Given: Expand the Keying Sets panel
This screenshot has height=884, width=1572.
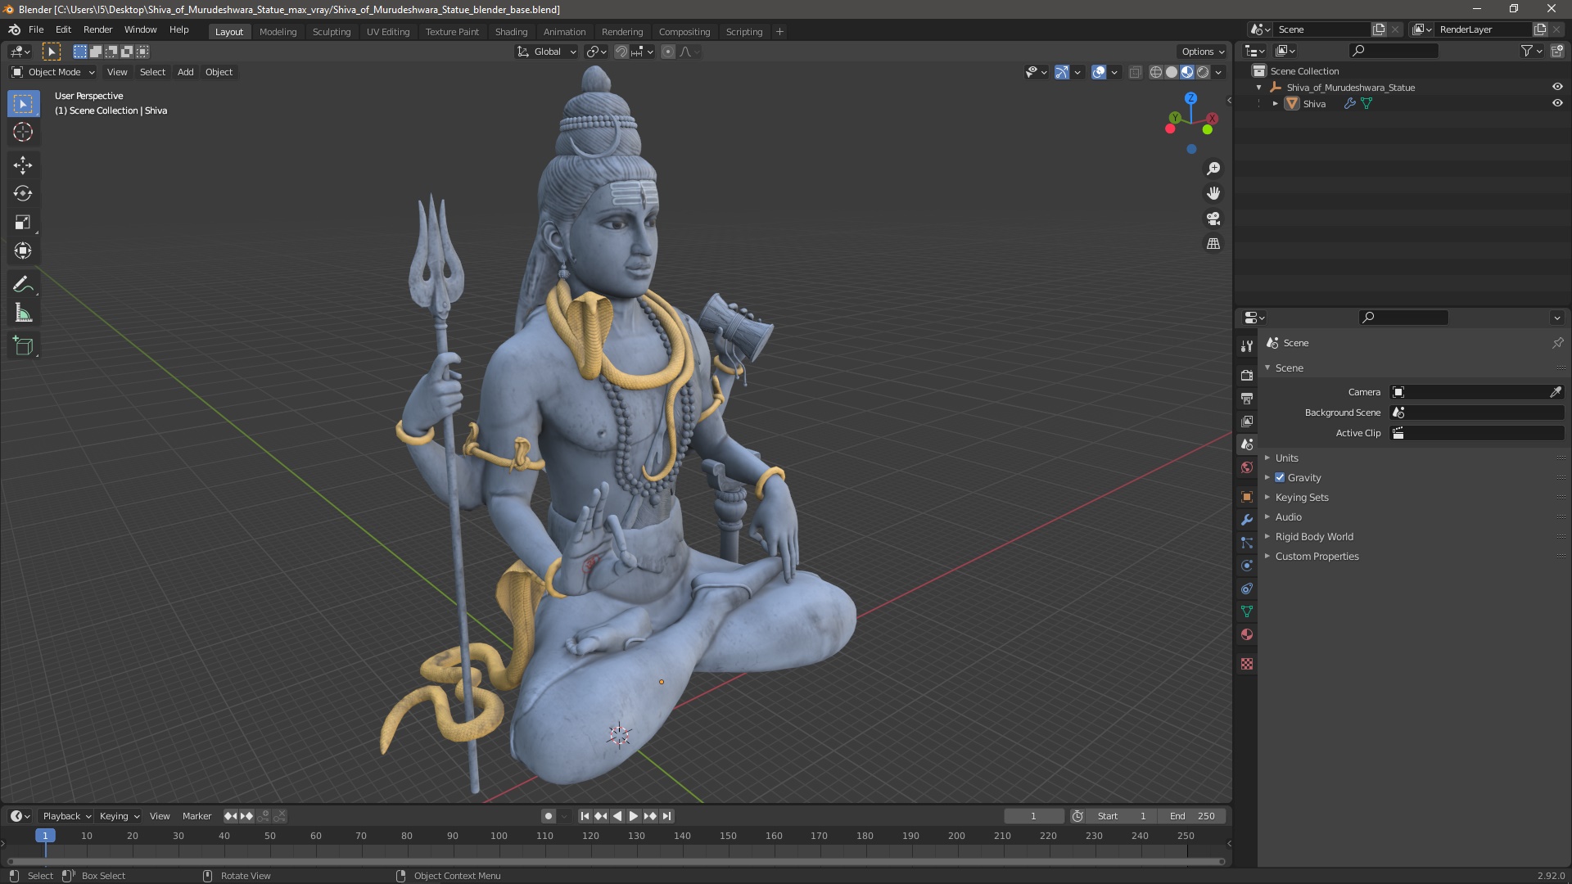Looking at the screenshot, I should click(x=1301, y=498).
